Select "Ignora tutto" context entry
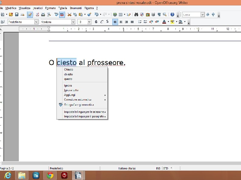The width and height of the screenshot is (241, 180). 71,90
